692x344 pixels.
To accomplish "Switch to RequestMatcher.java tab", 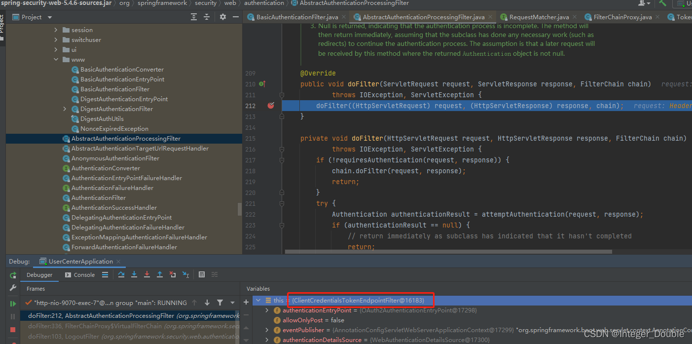I will point(539,17).
